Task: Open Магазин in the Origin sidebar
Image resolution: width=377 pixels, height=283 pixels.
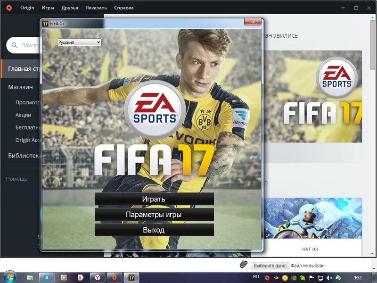Action: [20, 87]
